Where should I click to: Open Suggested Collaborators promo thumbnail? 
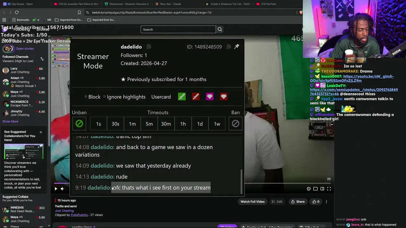click(x=24, y=152)
